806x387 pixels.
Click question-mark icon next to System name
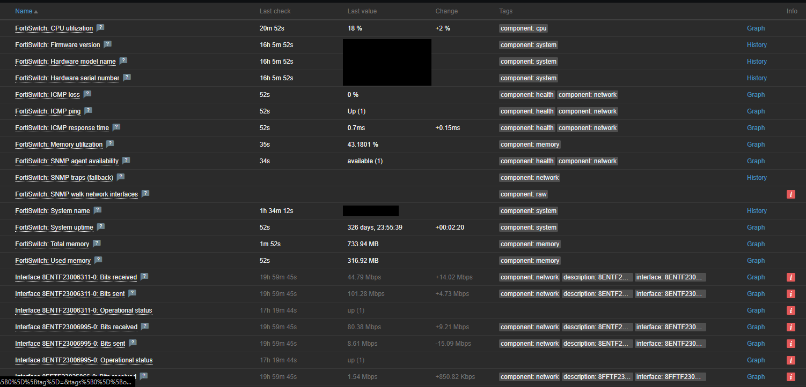[x=97, y=210]
